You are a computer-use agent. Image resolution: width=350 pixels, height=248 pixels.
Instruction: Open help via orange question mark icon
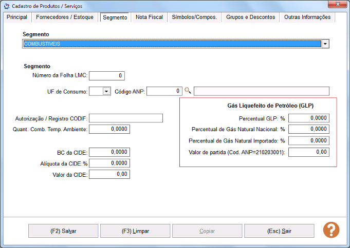coord(331,230)
